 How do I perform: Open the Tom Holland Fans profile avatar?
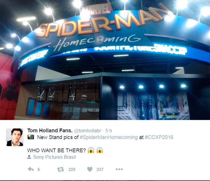click(15, 137)
